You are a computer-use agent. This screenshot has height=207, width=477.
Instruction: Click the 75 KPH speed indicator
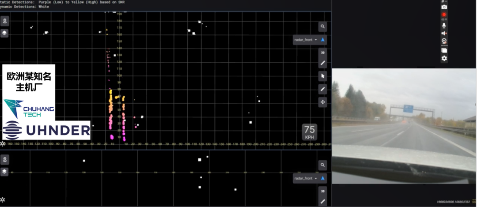pos(310,132)
